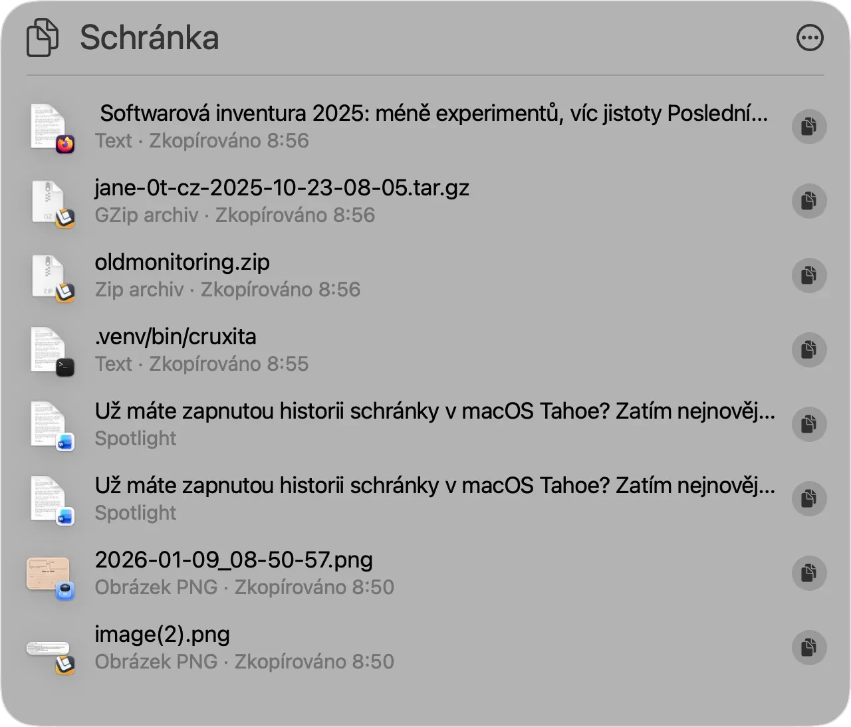Click the Word document icon of a Spotlight entry

[x=51, y=424]
